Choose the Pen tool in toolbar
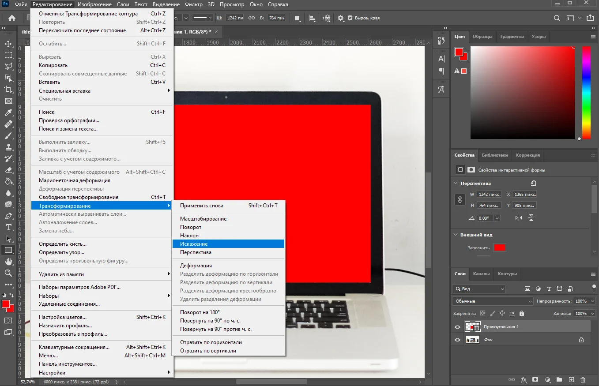599x386 pixels. point(8,216)
